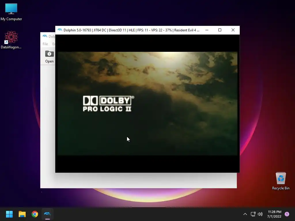Close the Dolphin game render window
This screenshot has height=221, width=295.
(x=233, y=30)
